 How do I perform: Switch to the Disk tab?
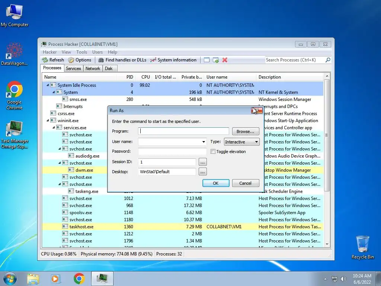coord(109,69)
